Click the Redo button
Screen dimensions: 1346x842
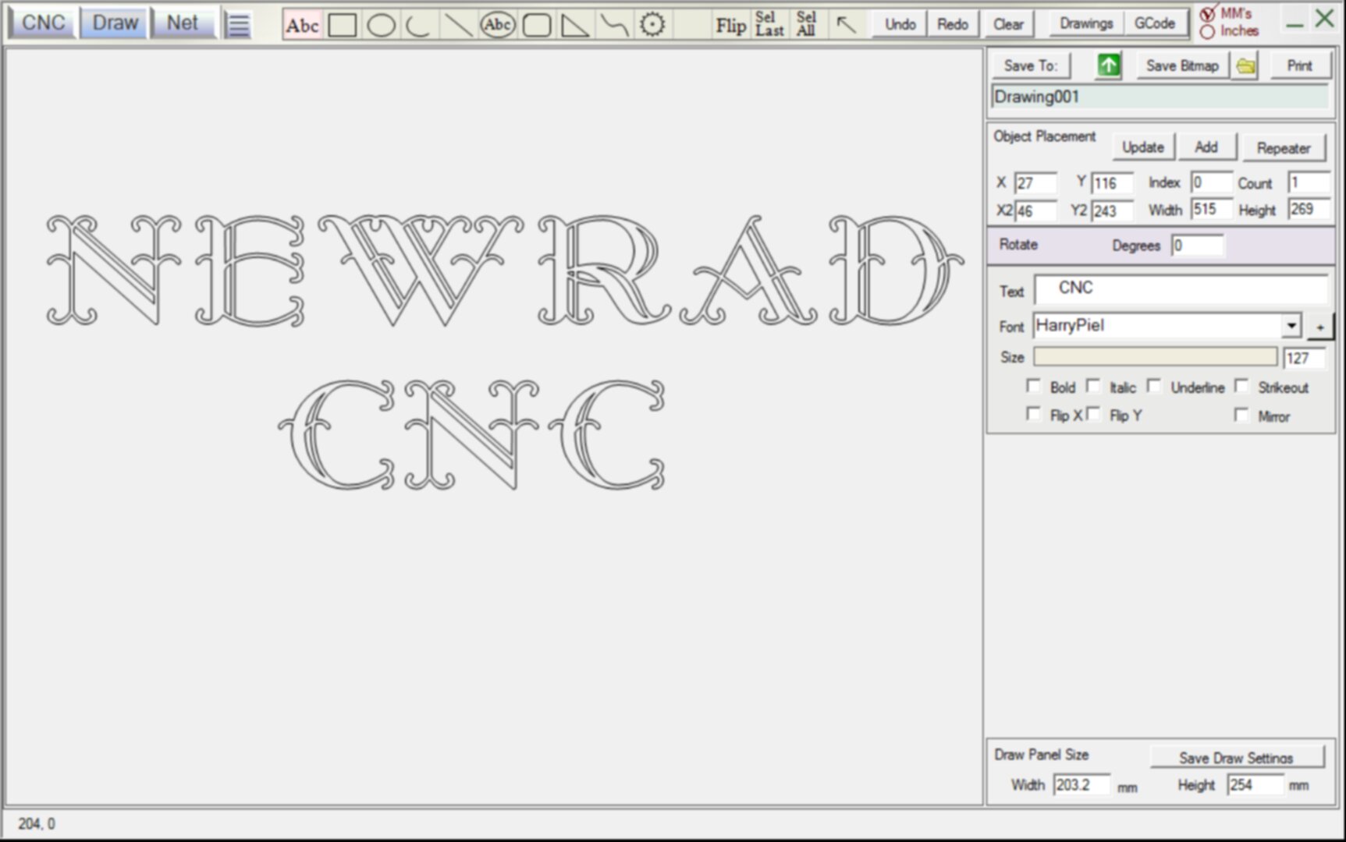(x=953, y=24)
